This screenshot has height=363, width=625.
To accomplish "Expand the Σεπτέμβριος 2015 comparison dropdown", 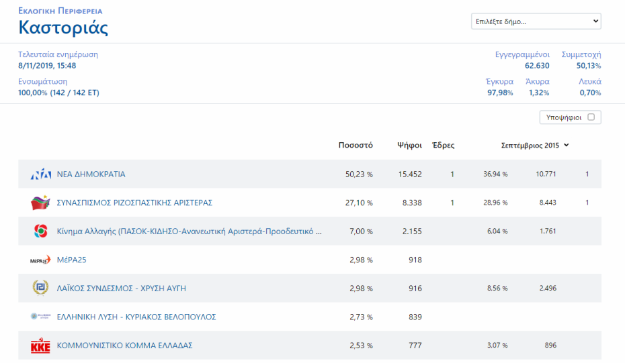I will coord(535,145).
